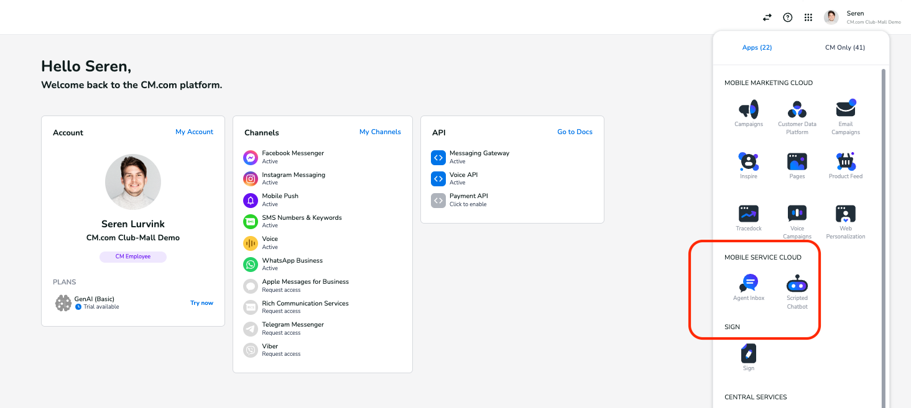This screenshot has width=911, height=408.
Task: Click Try now for GenAI Basic
Action: click(201, 302)
